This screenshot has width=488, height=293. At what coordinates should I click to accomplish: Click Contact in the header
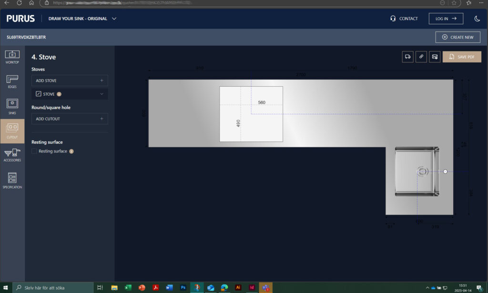click(404, 19)
